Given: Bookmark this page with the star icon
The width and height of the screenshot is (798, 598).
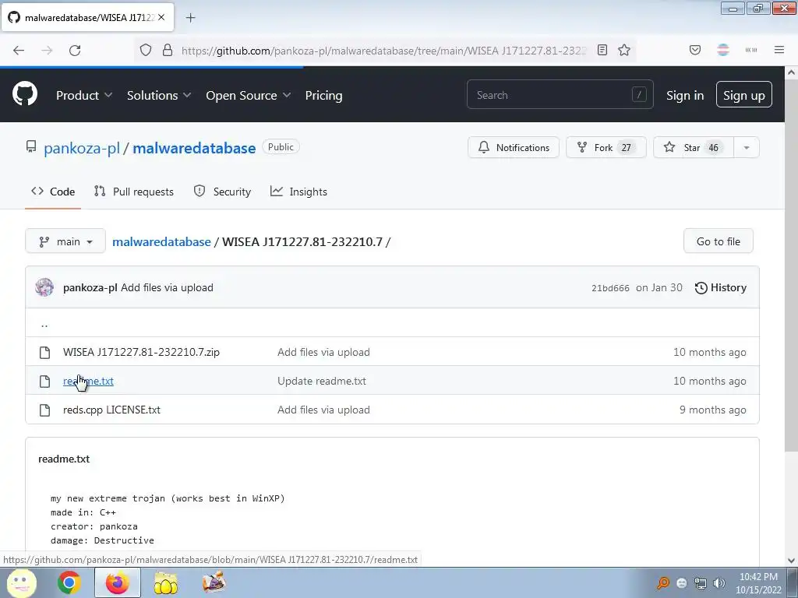Looking at the screenshot, I should 624,50.
